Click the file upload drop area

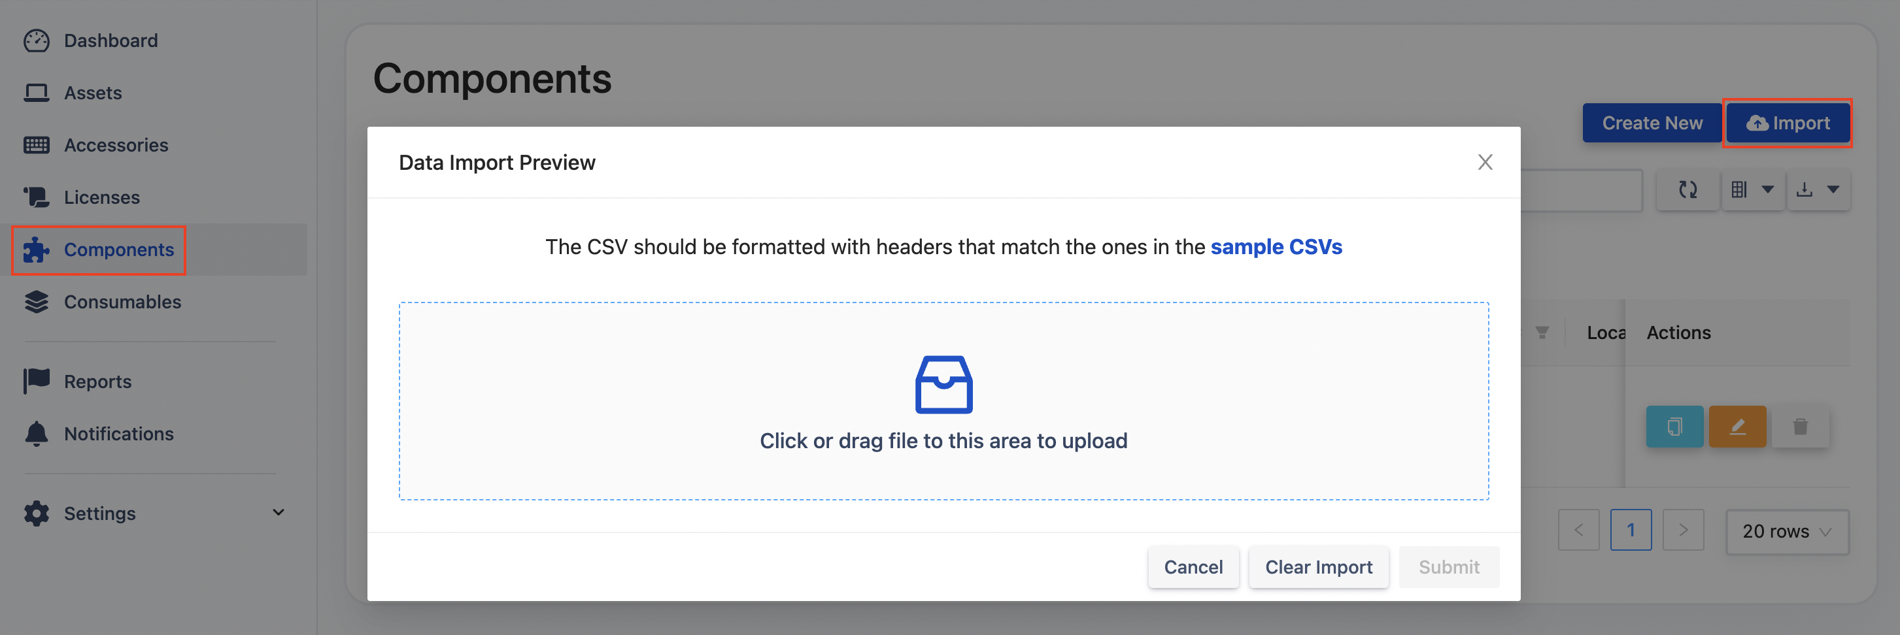tap(943, 472)
